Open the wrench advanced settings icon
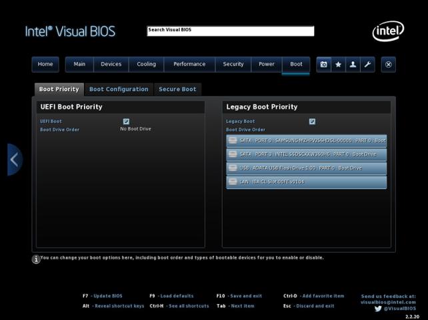428x320 pixels. pos(367,65)
